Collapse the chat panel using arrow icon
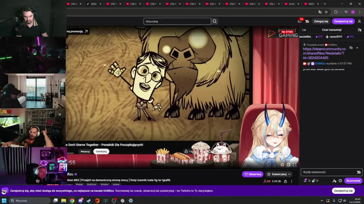The width and height of the screenshot is (364, 204). (304, 30)
